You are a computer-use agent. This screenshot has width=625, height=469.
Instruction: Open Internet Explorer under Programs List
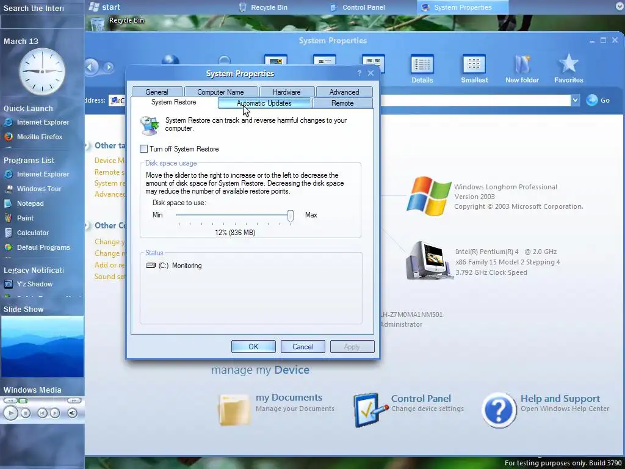pyautogui.click(x=37, y=174)
